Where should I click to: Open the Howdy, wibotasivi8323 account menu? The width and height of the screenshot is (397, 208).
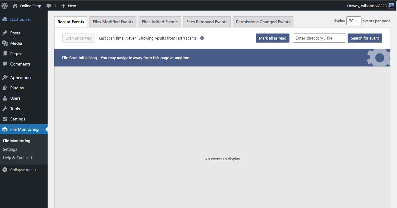point(370,6)
